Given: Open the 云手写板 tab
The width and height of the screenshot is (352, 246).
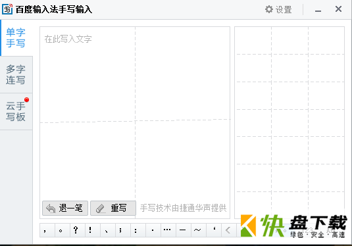Looking at the screenshot, I should pos(16,111).
